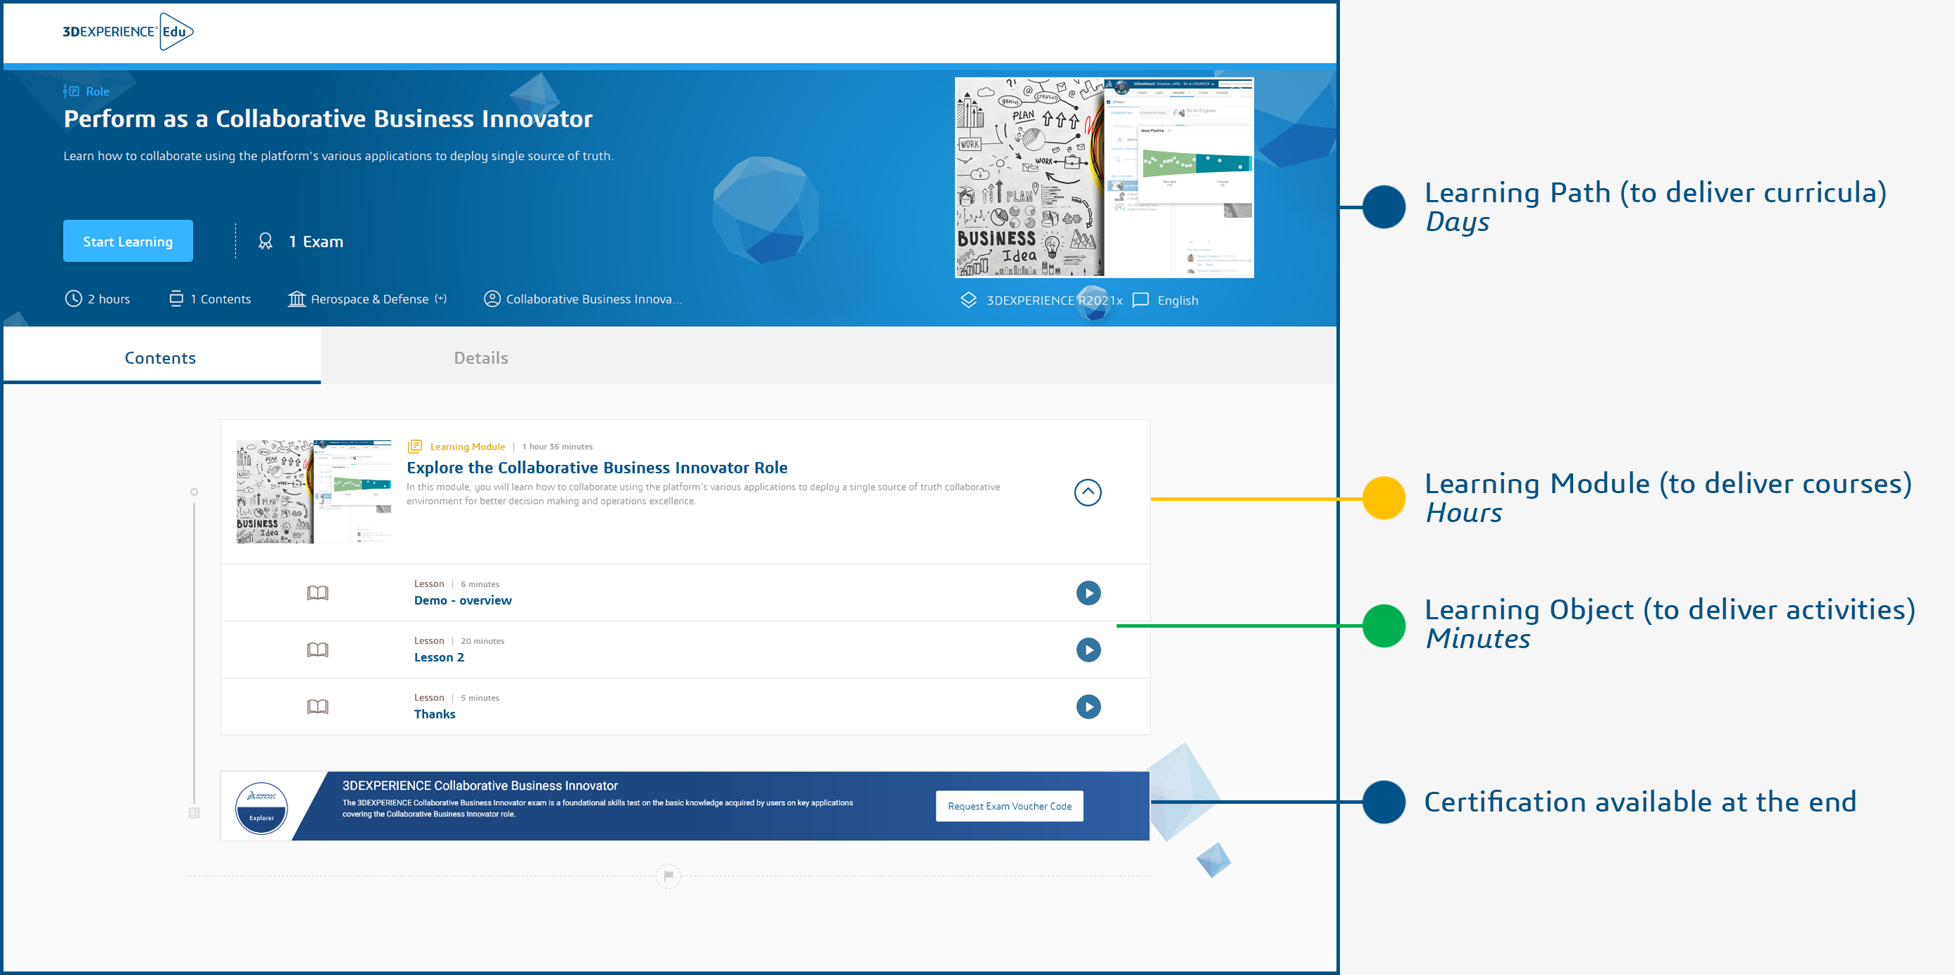Click the person icon for Collaborative Business Innovator

click(x=492, y=299)
